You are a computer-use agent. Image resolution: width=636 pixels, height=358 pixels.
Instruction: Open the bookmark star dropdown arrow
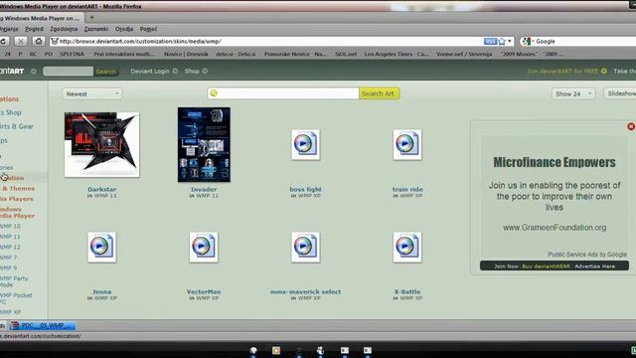510,42
